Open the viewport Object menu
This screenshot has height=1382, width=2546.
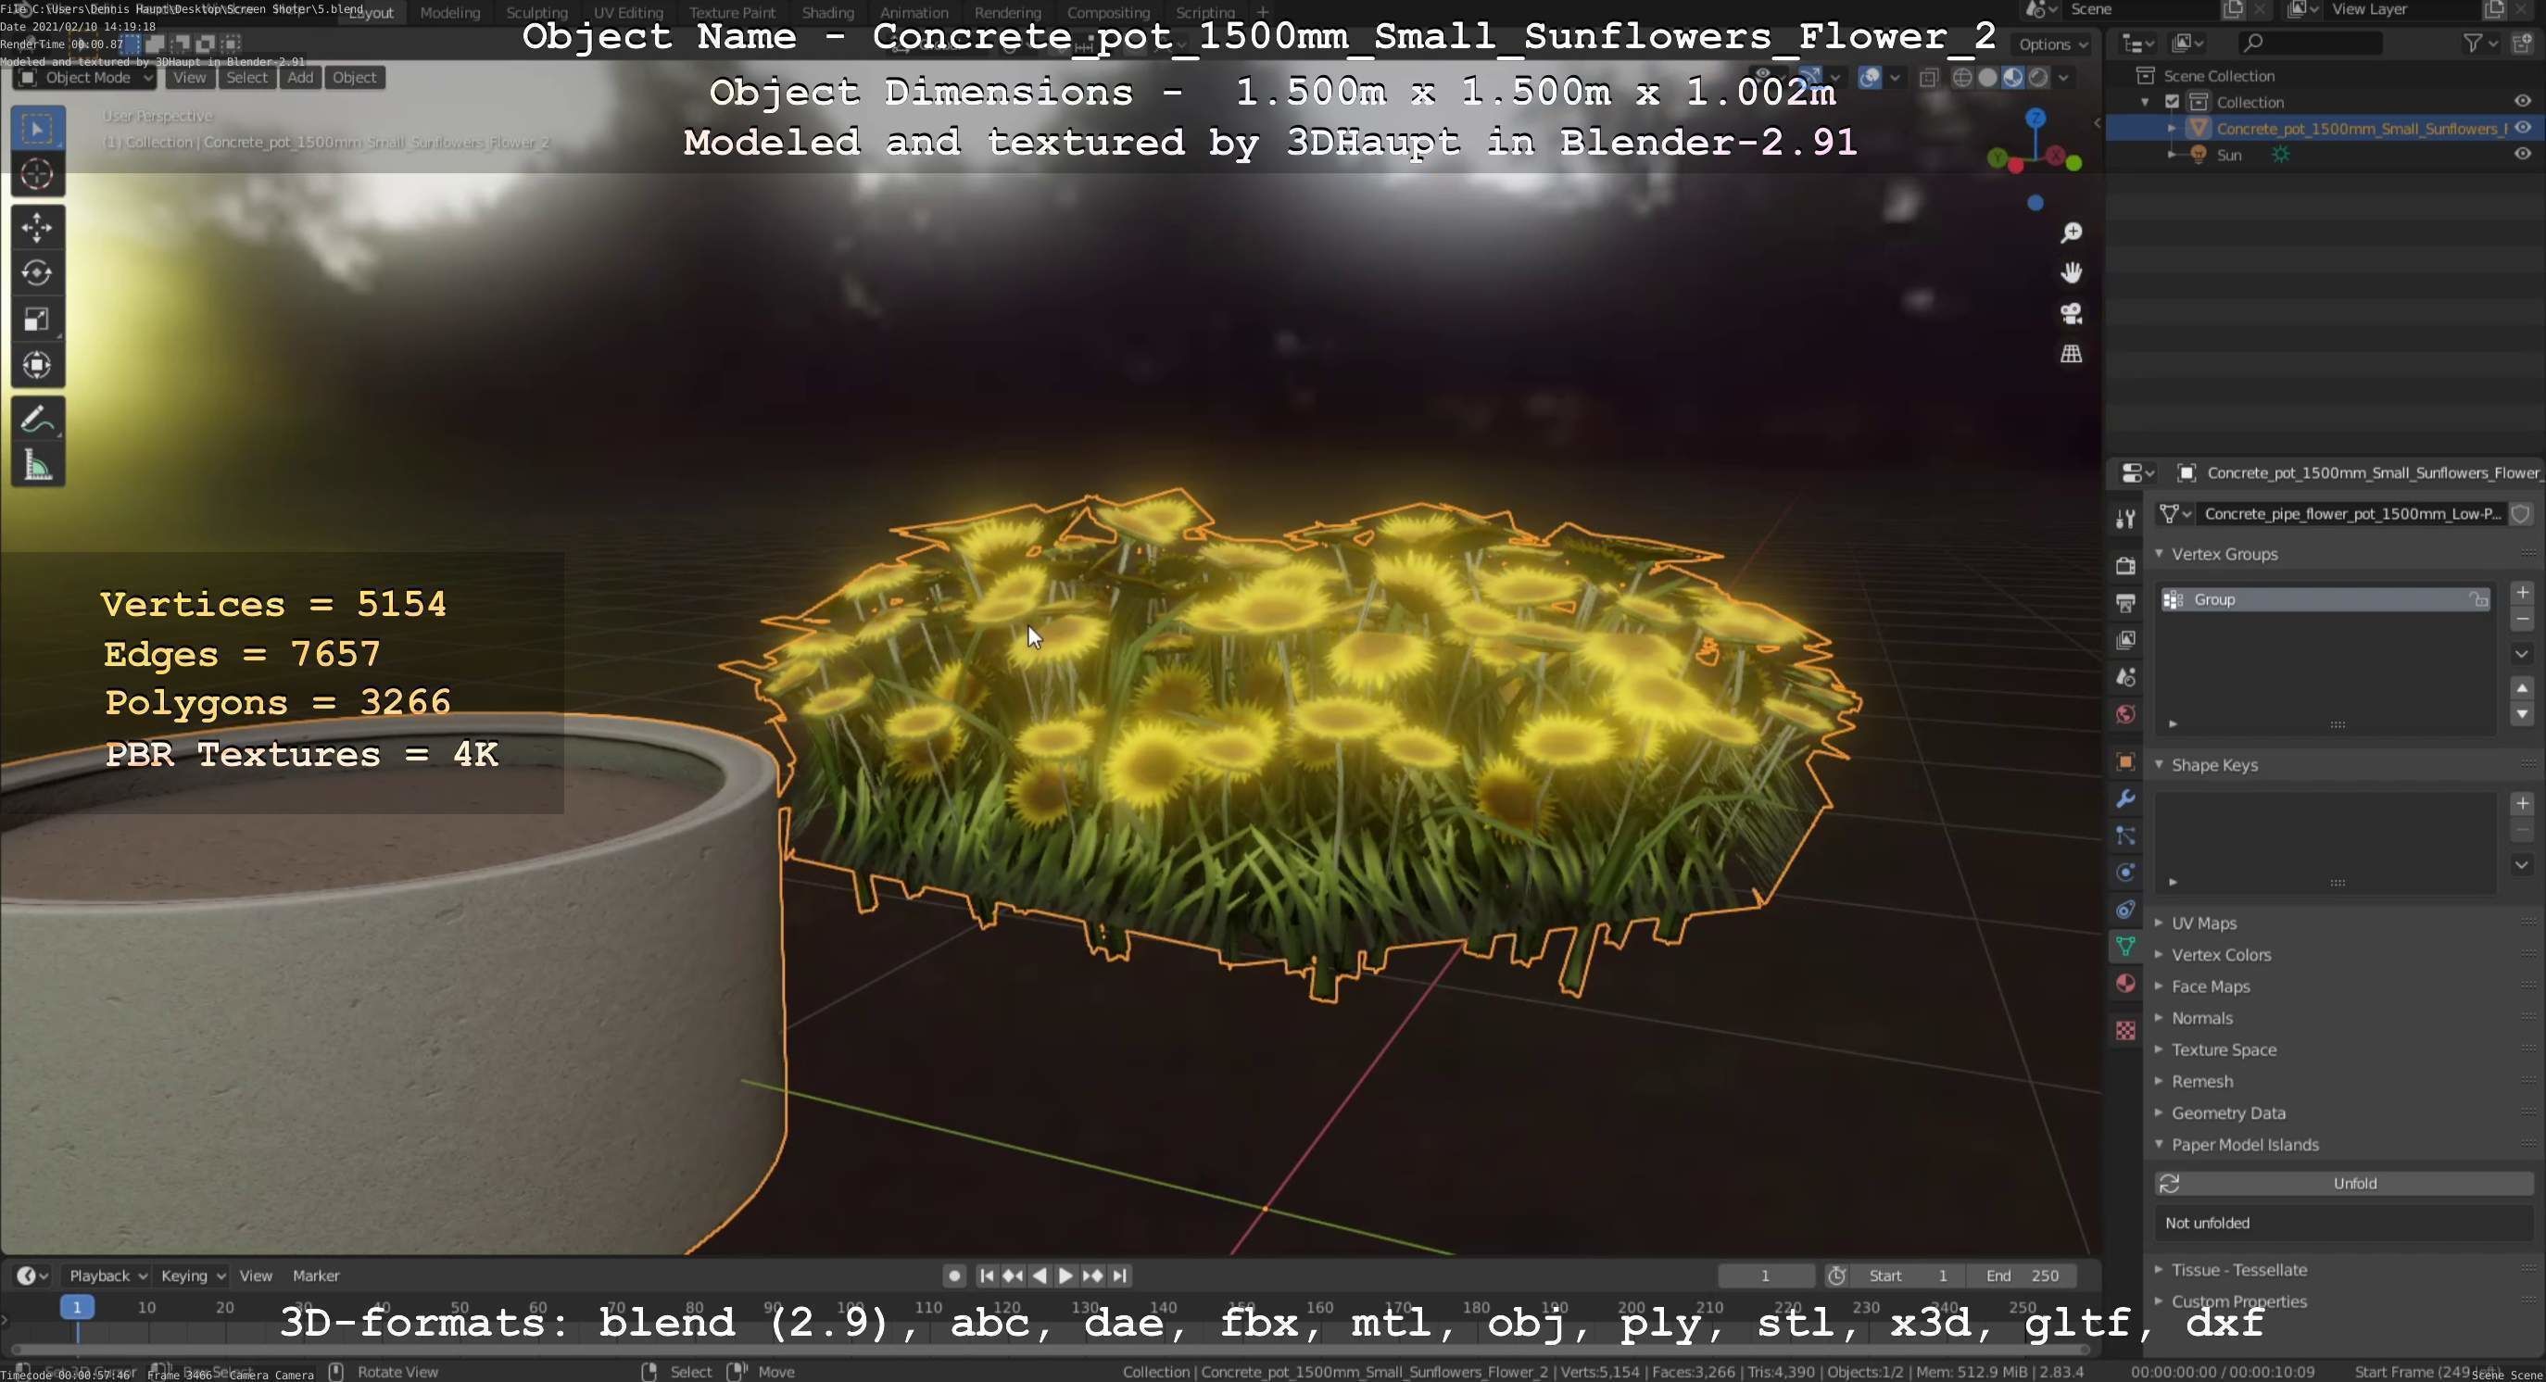354,77
